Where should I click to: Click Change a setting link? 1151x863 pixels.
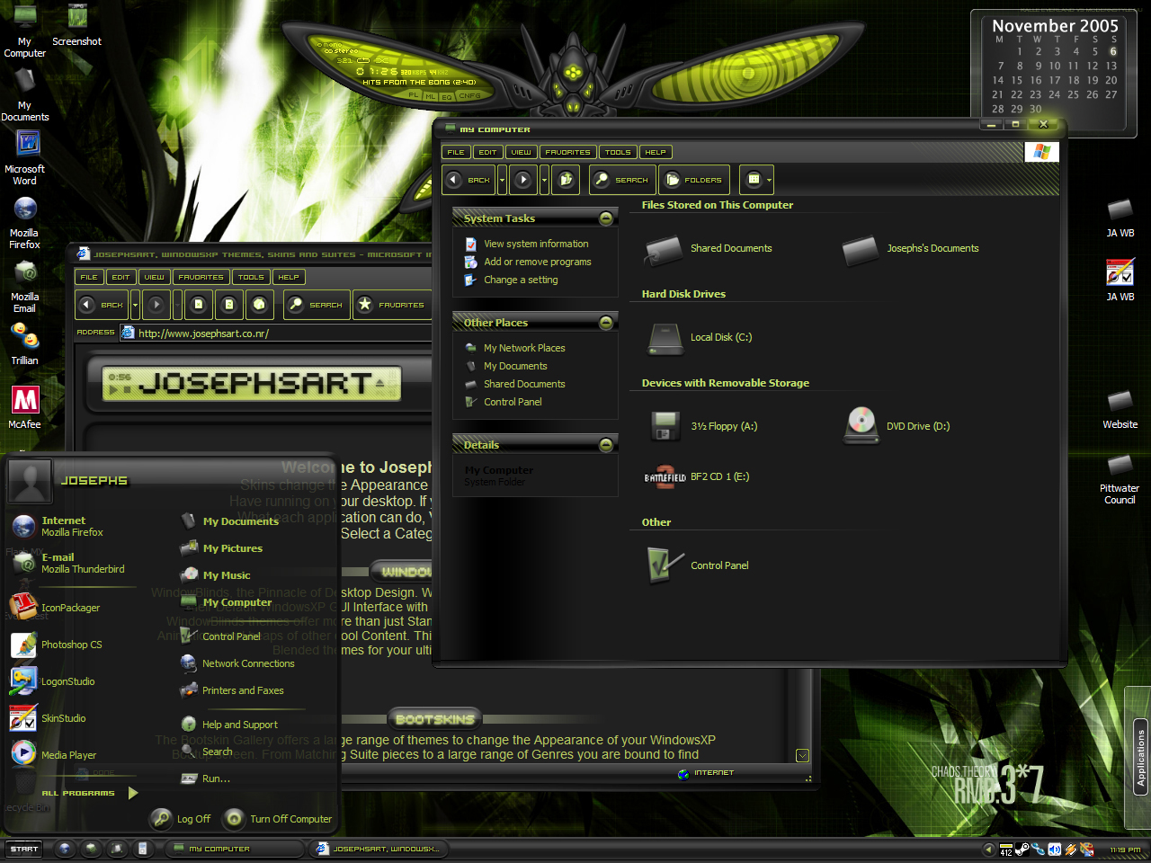pyautogui.click(x=512, y=280)
